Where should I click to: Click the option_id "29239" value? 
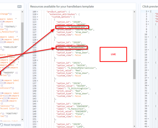click(x=77, y=124)
